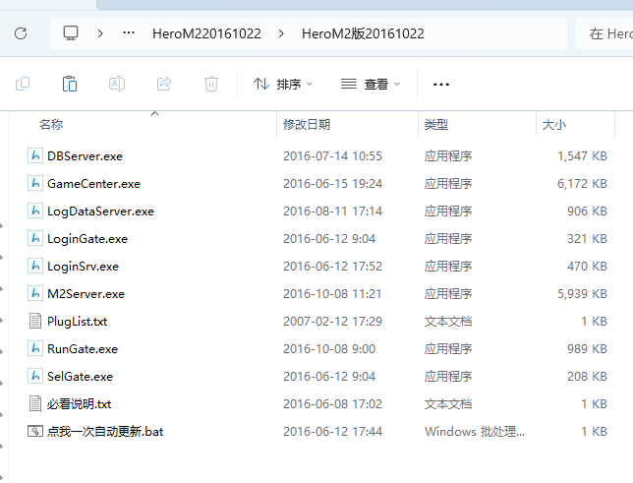Click the DBServer.exe file icon
The height and width of the screenshot is (483, 633).
[x=35, y=155]
